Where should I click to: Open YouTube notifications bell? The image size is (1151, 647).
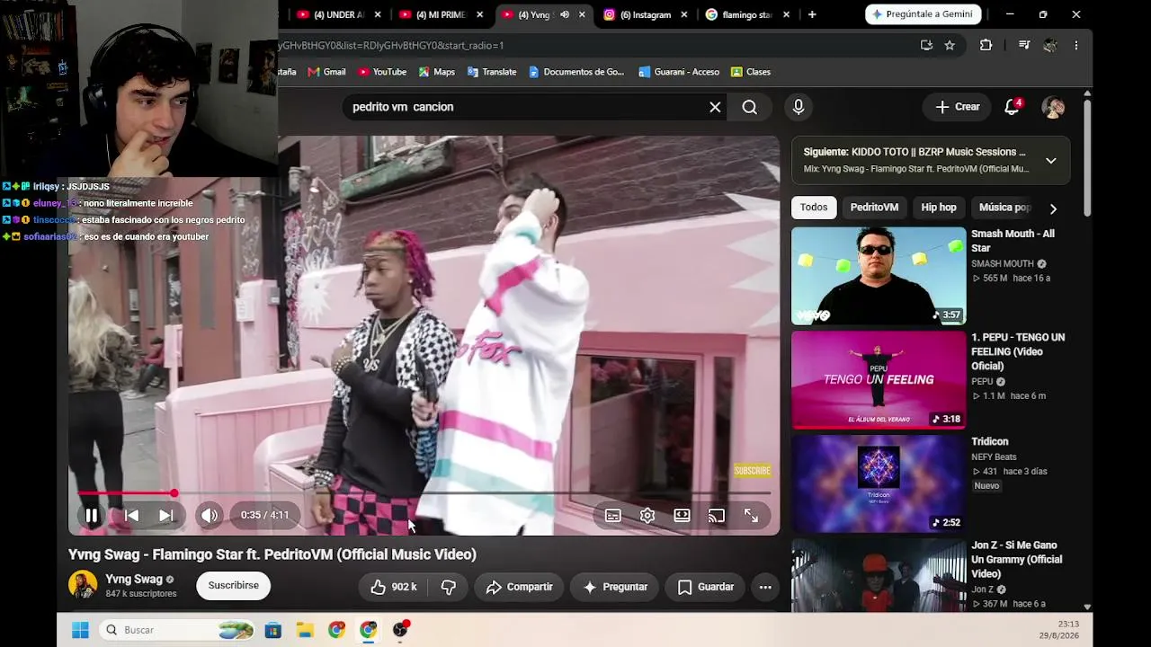(1013, 107)
